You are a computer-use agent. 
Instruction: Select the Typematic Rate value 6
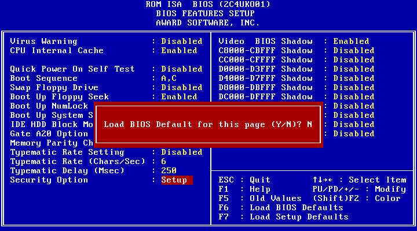(x=163, y=162)
